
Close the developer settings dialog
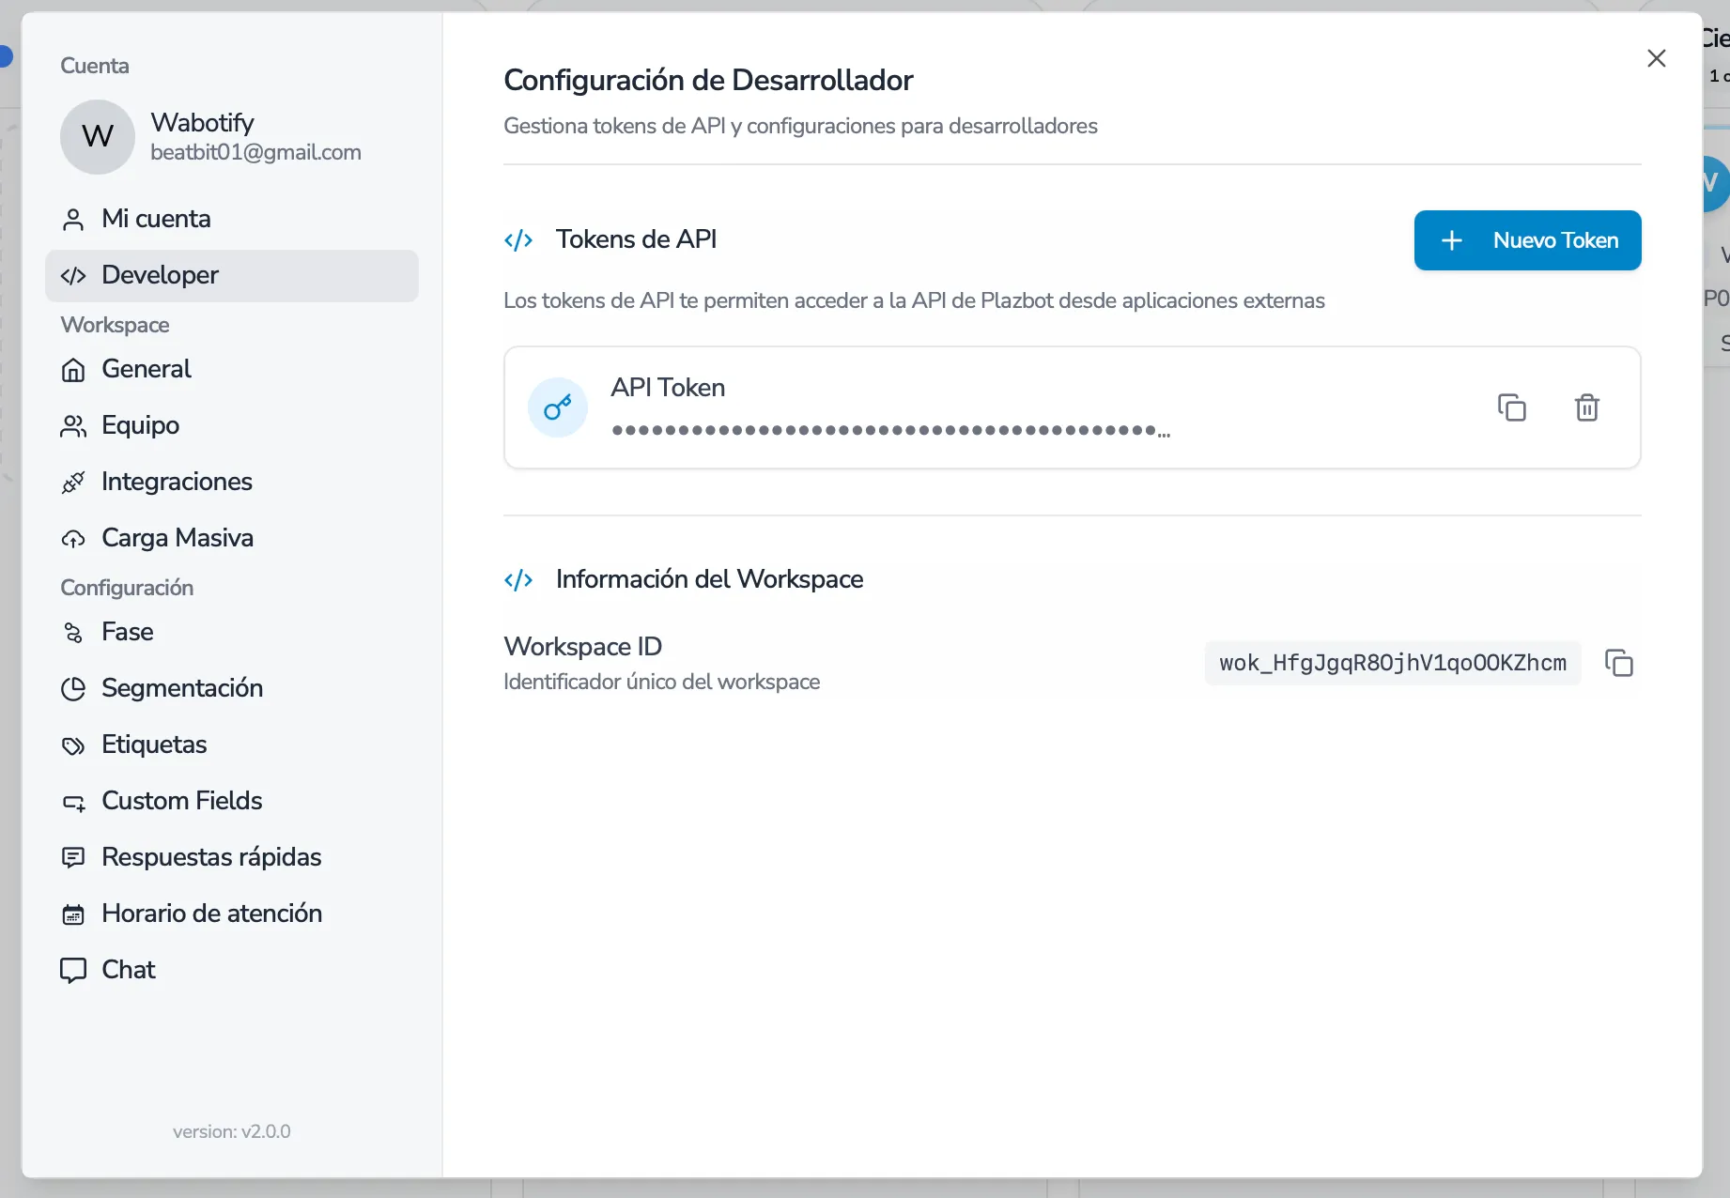point(1656,58)
